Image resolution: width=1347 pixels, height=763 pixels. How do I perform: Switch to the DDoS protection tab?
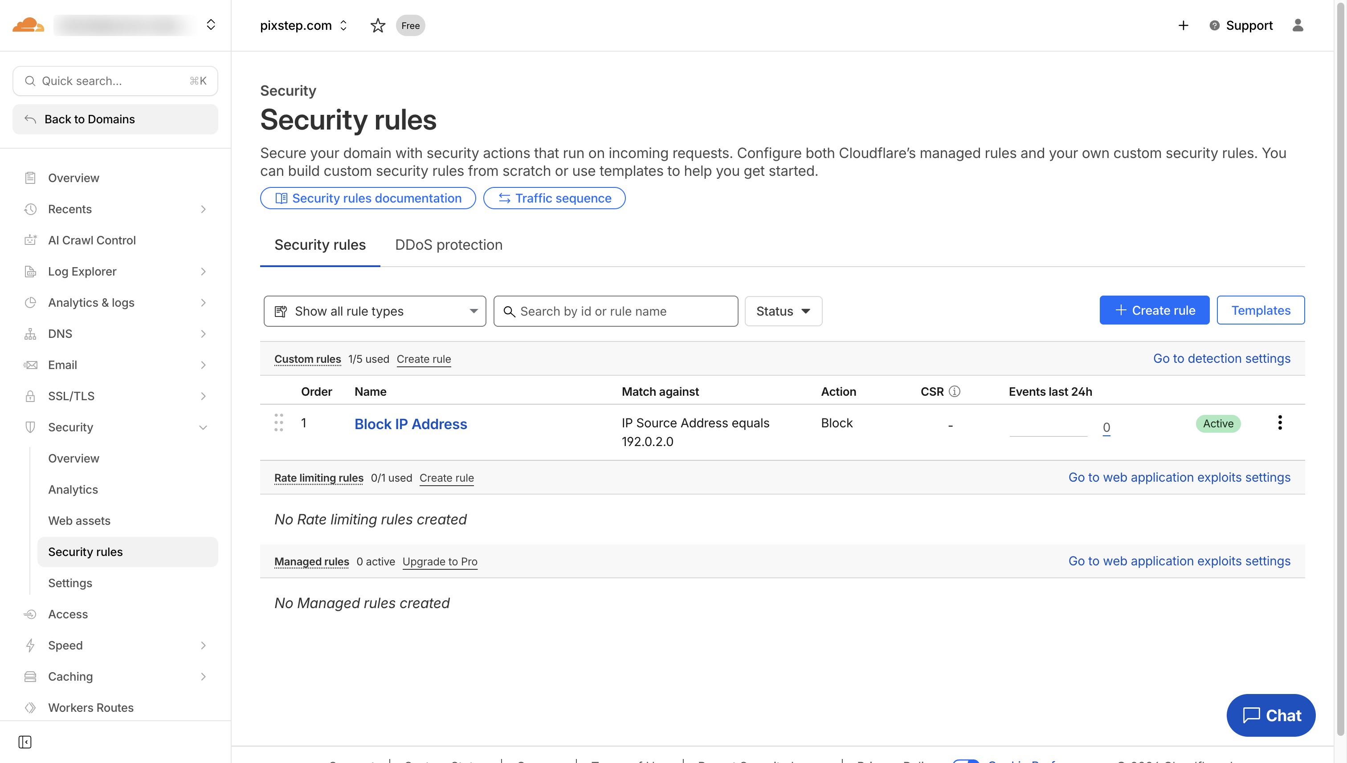[x=449, y=244]
